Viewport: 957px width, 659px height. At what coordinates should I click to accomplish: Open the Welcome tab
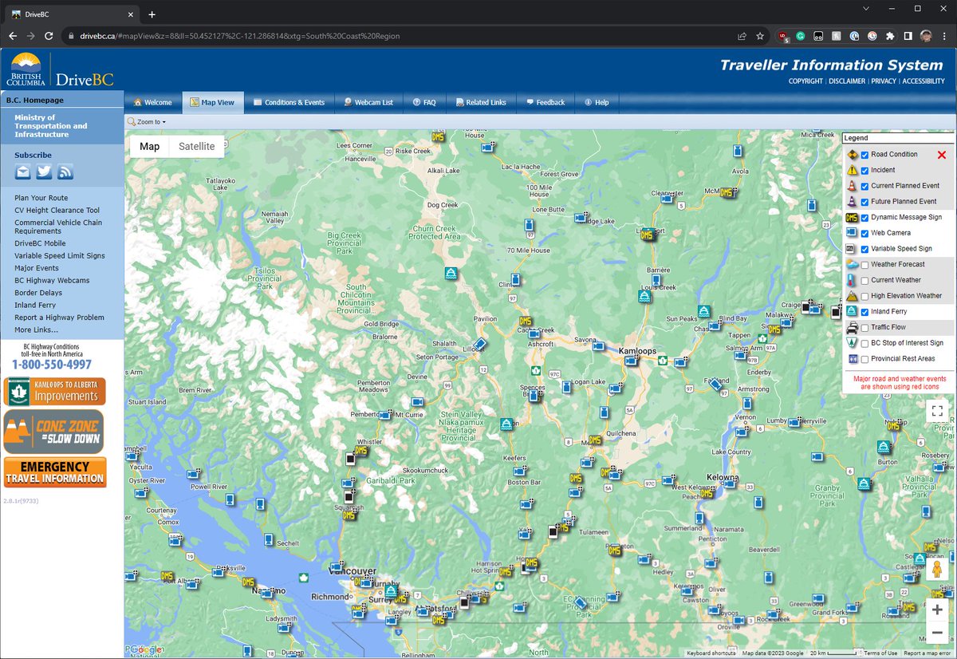click(152, 102)
